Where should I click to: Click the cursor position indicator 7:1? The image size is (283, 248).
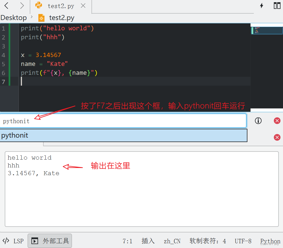[127, 241]
